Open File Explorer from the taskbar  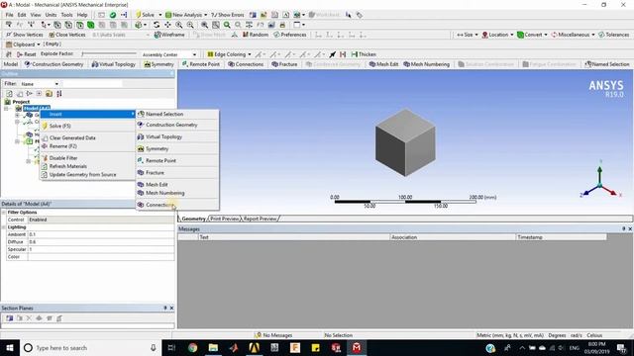pyautogui.click(x=213, y=347)
